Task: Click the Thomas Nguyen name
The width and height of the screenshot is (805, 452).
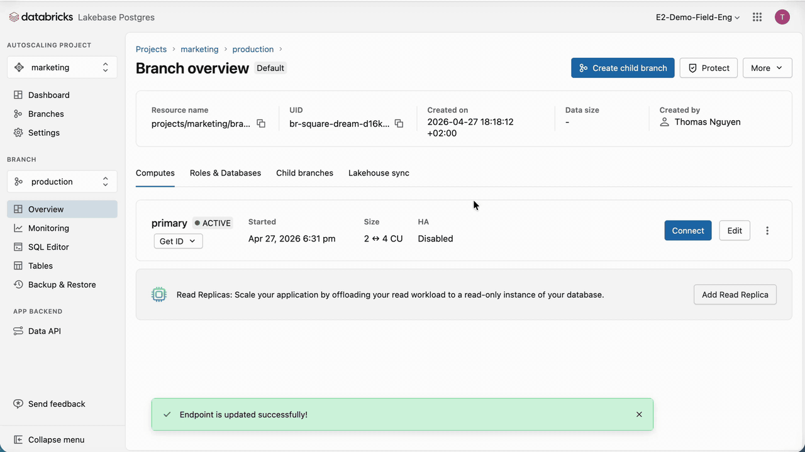Action: (x=708, y=122)
